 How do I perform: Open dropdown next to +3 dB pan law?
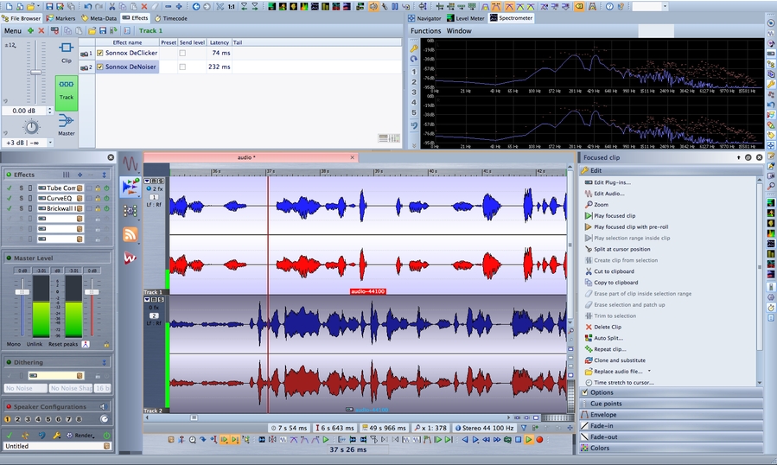coord(50,143)
